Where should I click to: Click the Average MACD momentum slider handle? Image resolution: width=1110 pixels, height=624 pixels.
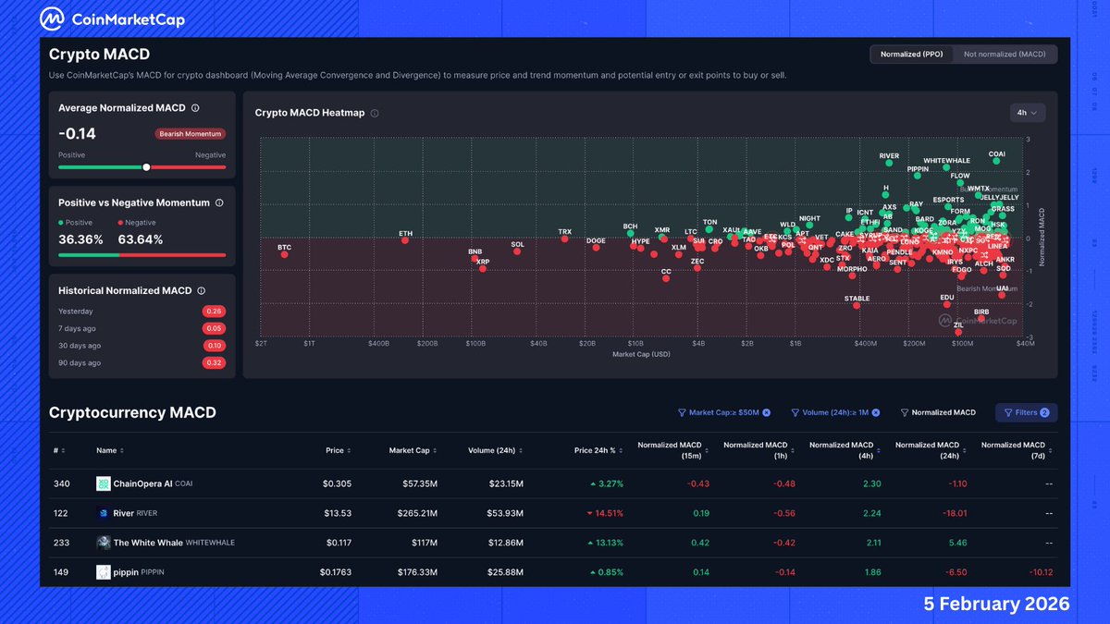coord(146,167)
